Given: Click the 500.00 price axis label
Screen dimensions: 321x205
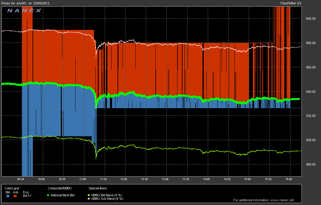Looking at the screenshot, I should (x=311, y=140).
